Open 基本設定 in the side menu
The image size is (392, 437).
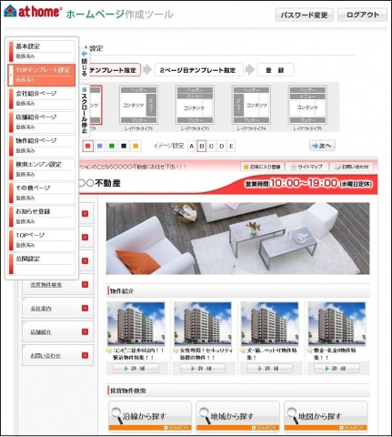pos(42,51)
